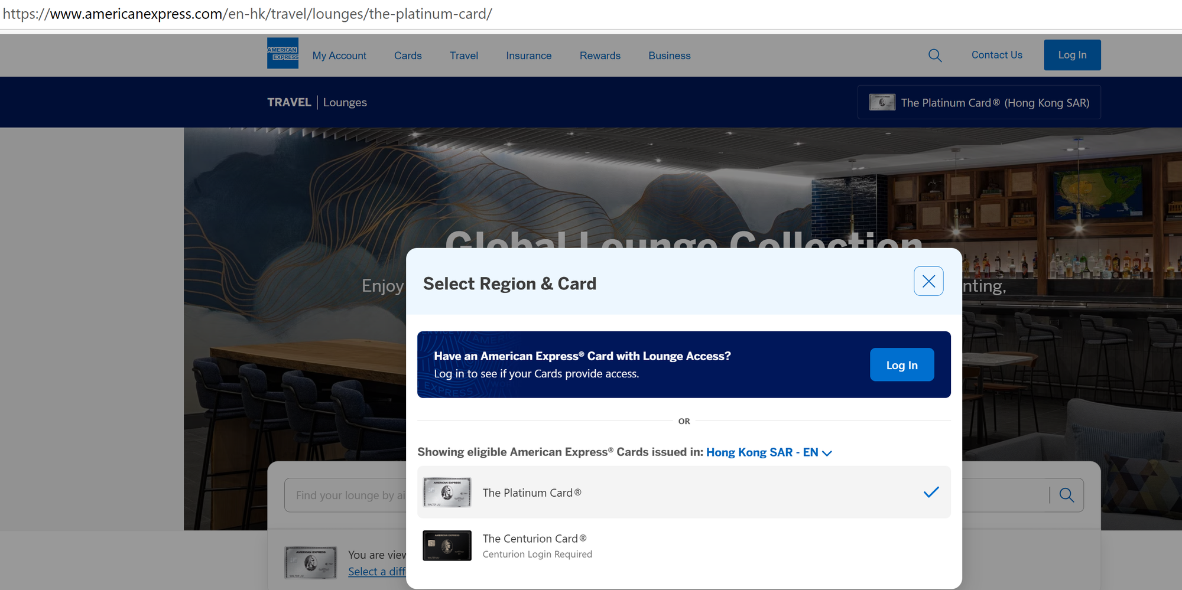Click the Platinum Card image in dialog list

[x=447, y=493]
